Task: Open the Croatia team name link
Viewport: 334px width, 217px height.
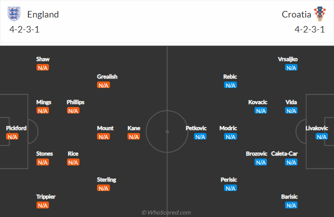Action: coord(296,14)
